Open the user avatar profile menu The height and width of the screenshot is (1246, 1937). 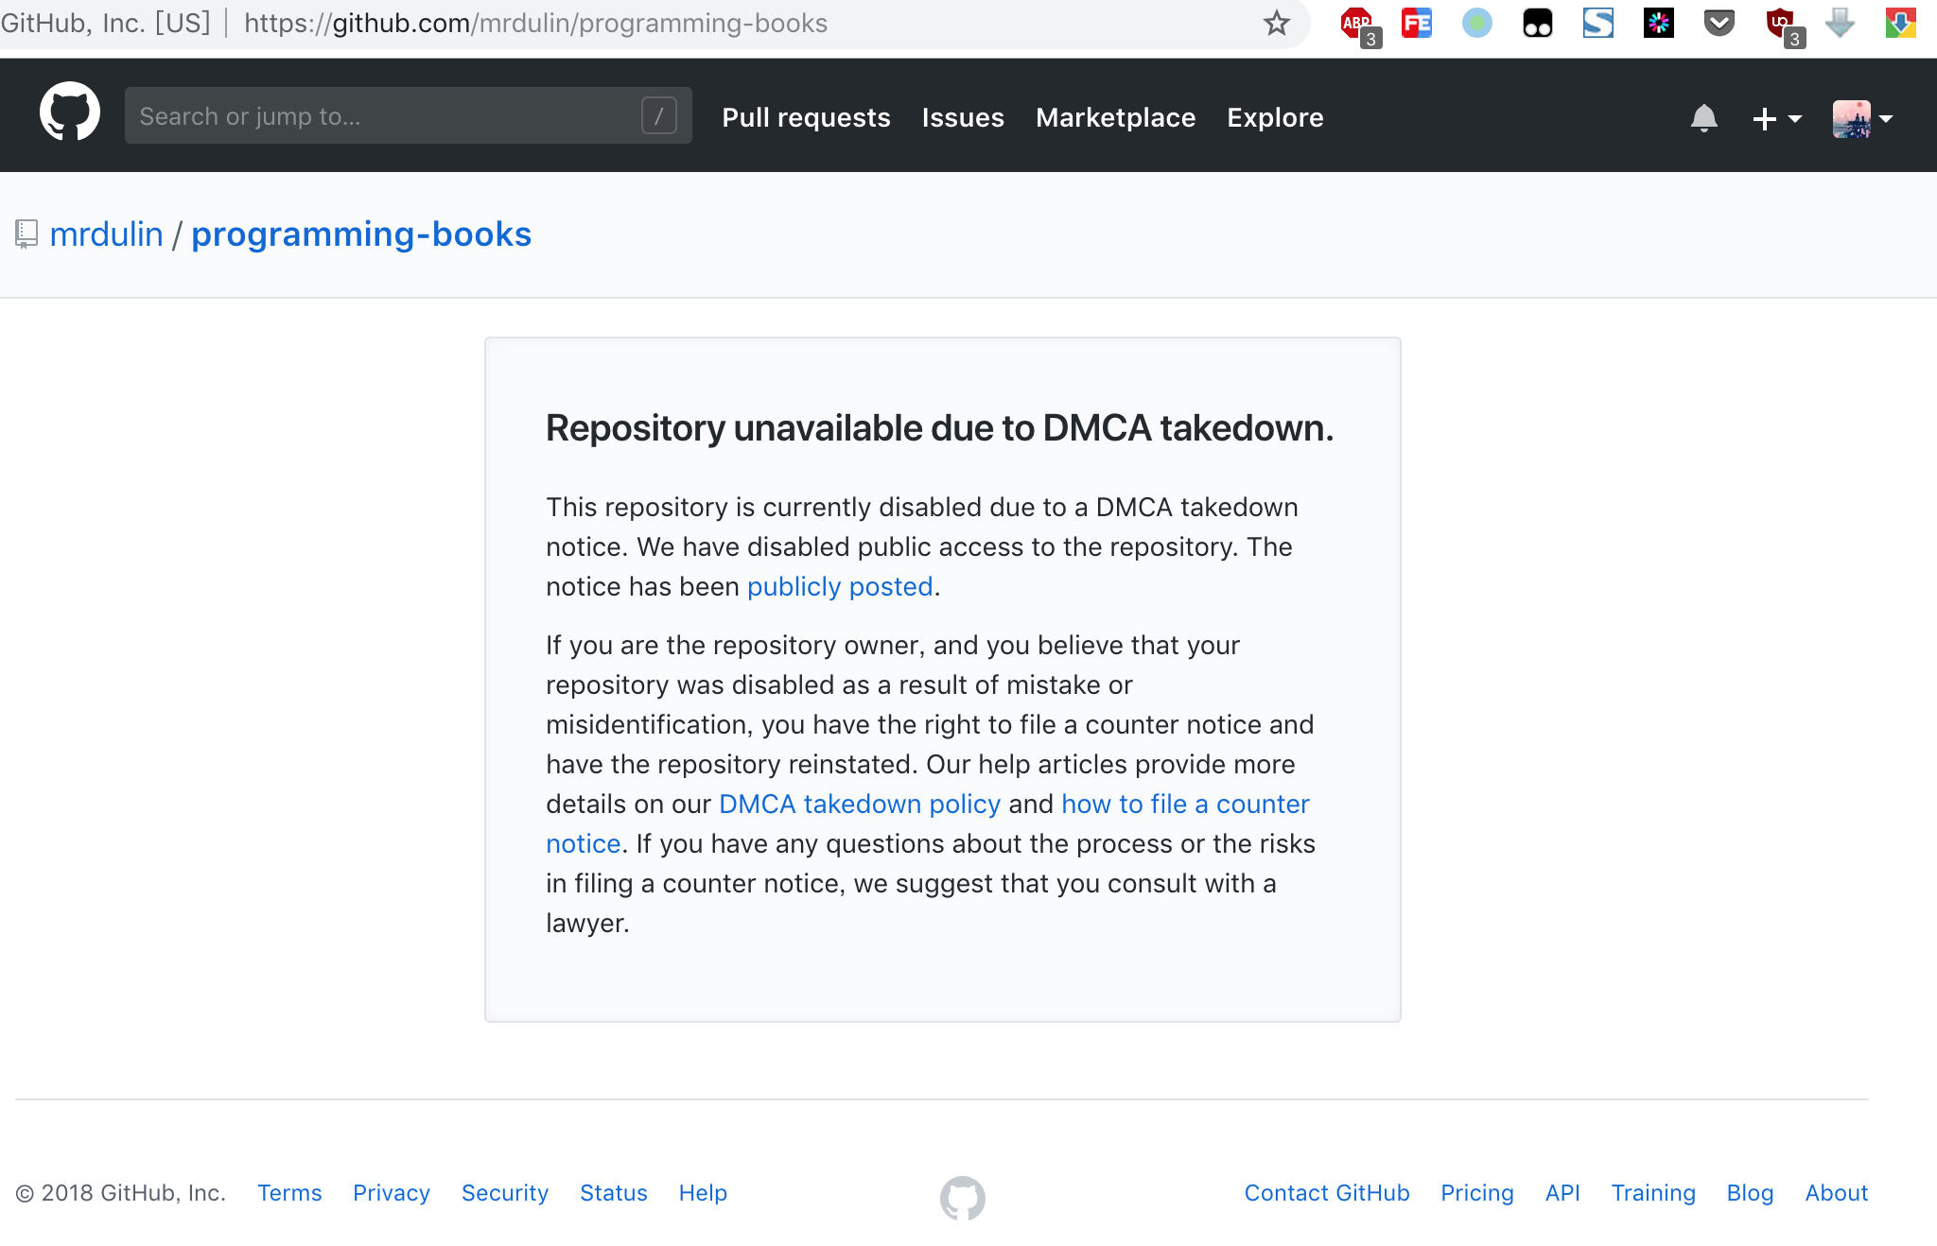click(1861, 118)
